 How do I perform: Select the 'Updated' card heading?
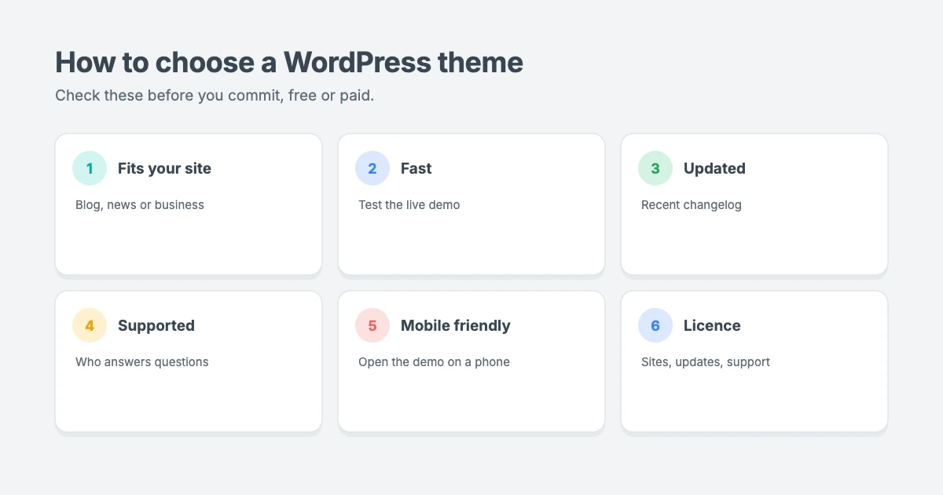714,168
